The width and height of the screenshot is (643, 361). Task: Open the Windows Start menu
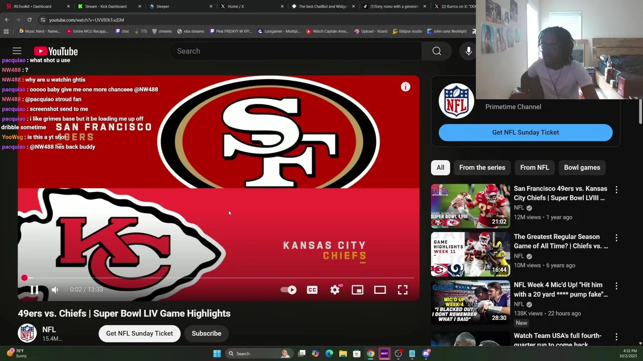[x=217, y=353]
